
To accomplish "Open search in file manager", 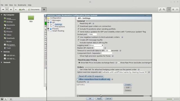I will 164,10.
